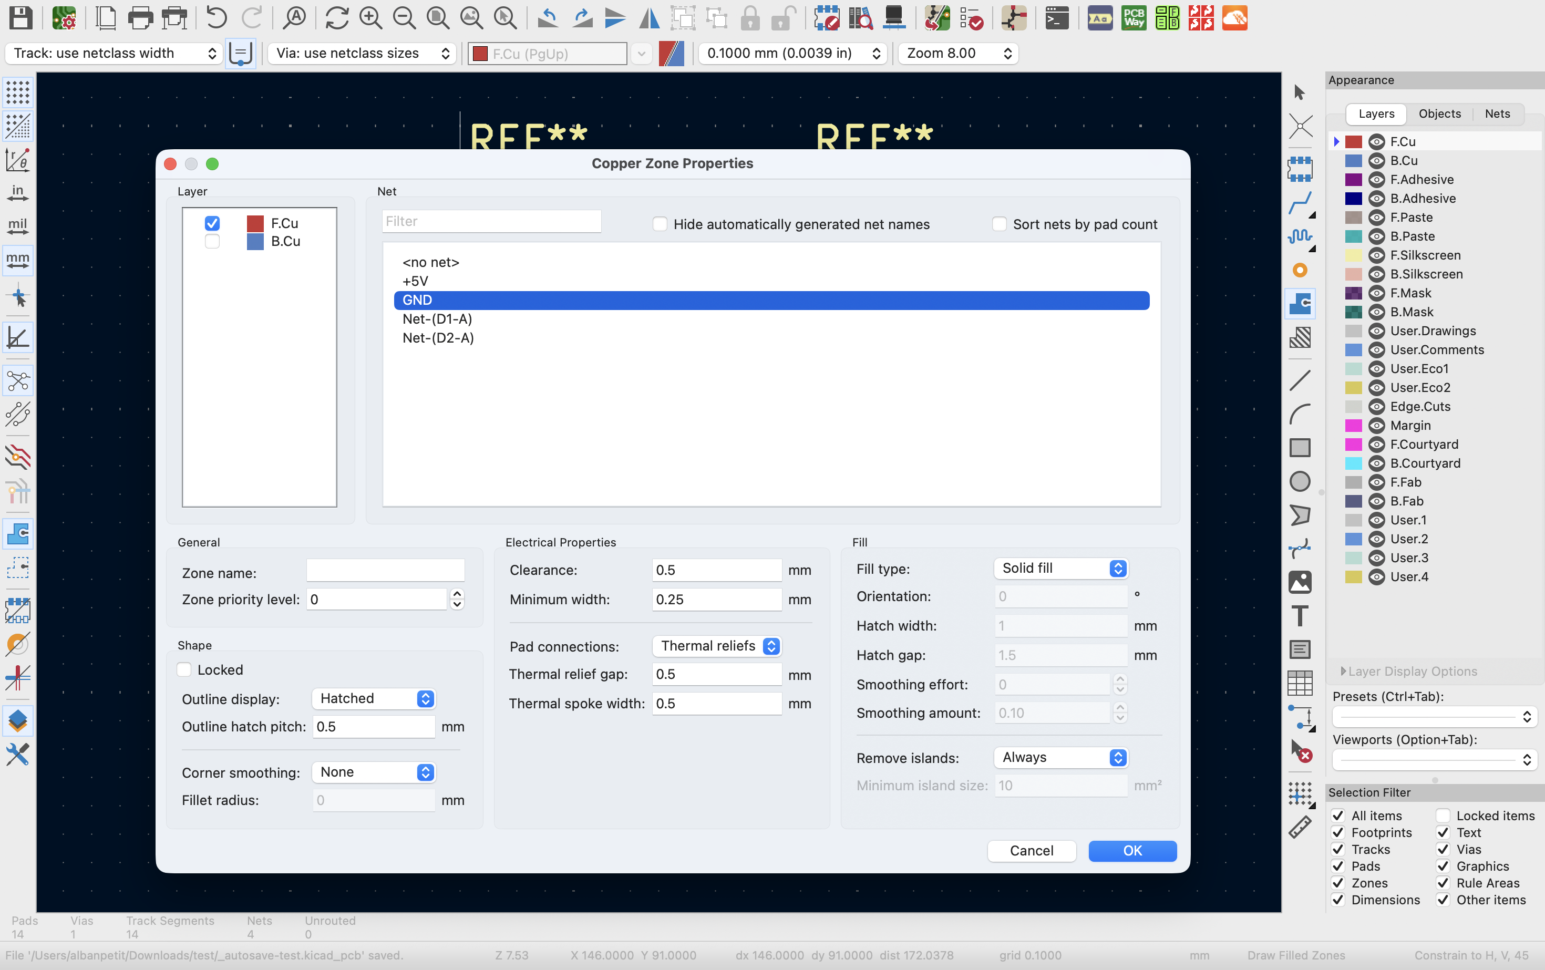This screenshot has height=970, width=1545.
Task: Open the Fill type dropdown
Action: 1060,569
